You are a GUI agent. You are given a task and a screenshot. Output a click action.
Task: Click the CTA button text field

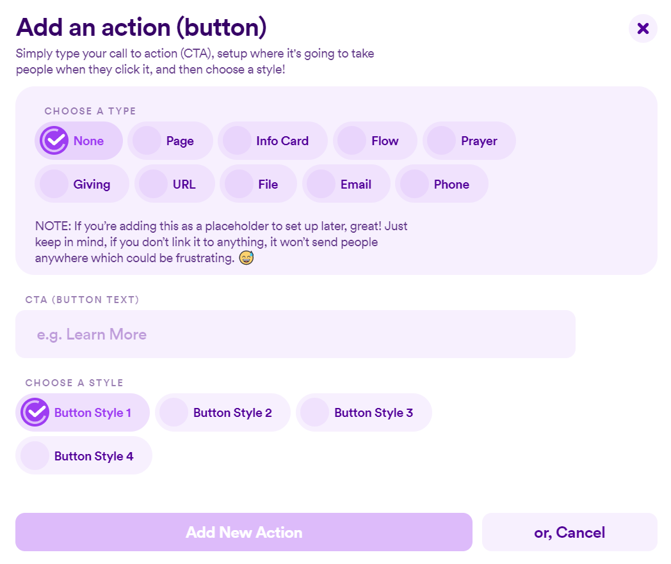(295, 334)
